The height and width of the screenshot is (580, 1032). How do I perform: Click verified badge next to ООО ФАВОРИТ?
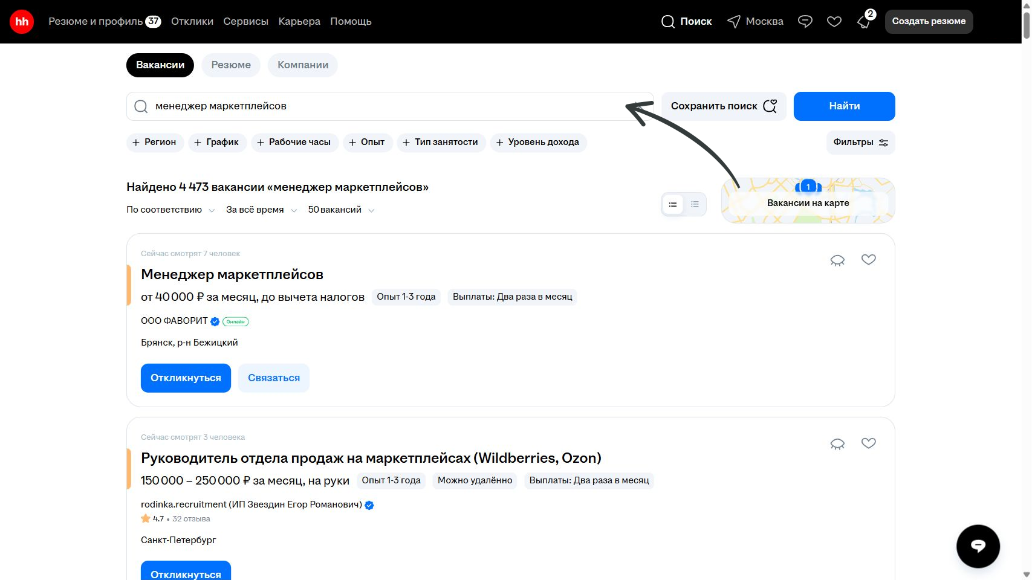[x=215, y=321]
